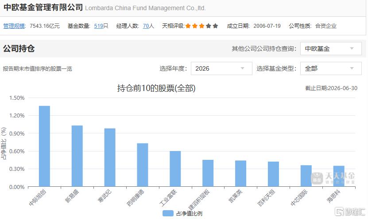Click the 寒武纪 bar in the chart
This screenshot has height=219, width=368.
point(110,158)
